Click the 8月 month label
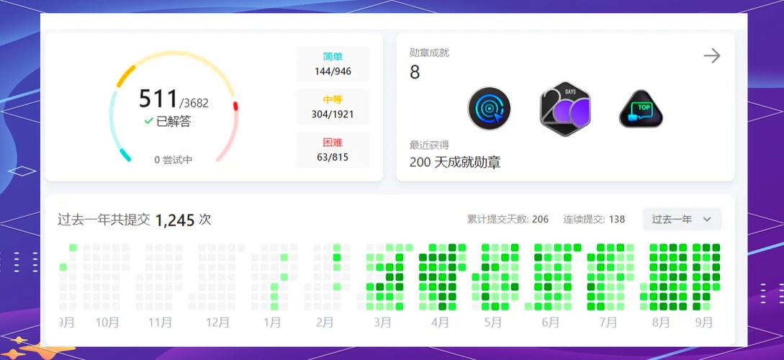 click(x=661, y=323)
